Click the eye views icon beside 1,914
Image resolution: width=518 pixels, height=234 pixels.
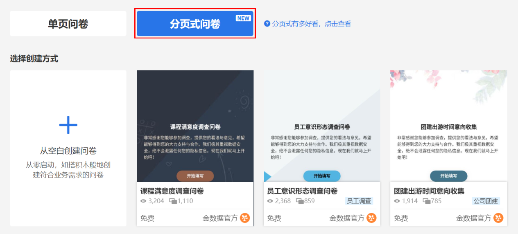pyautogui.click(x=397, y=201)
